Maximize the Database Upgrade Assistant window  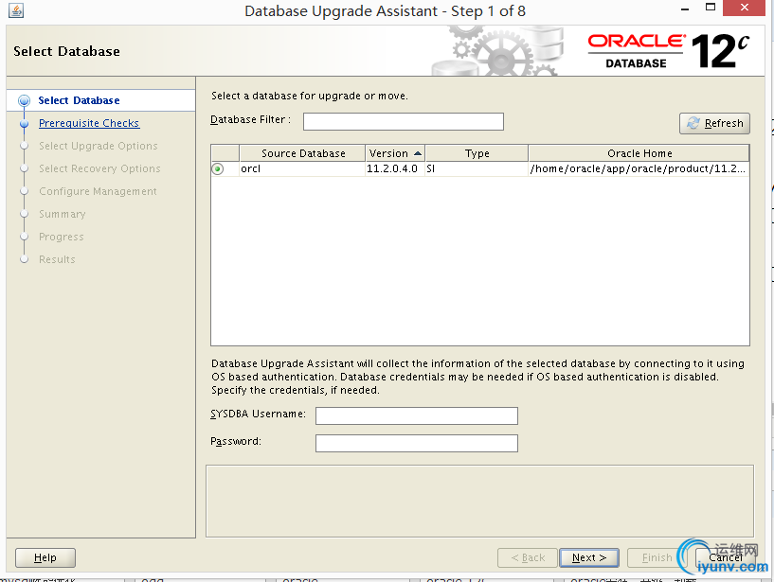(711, 8)
